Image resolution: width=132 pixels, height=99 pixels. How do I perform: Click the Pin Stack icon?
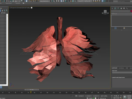[x=112, y=28]
